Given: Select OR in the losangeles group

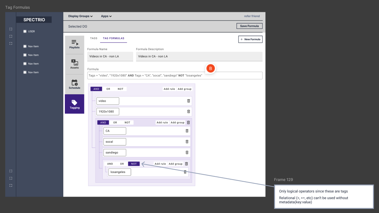Looking at the screenshot, I should coord(122,164).
